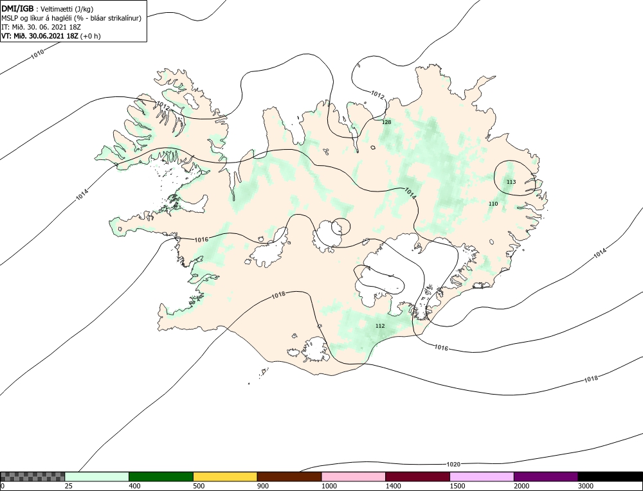Select the light green 25–400 legend swatch

coord(97,476)
